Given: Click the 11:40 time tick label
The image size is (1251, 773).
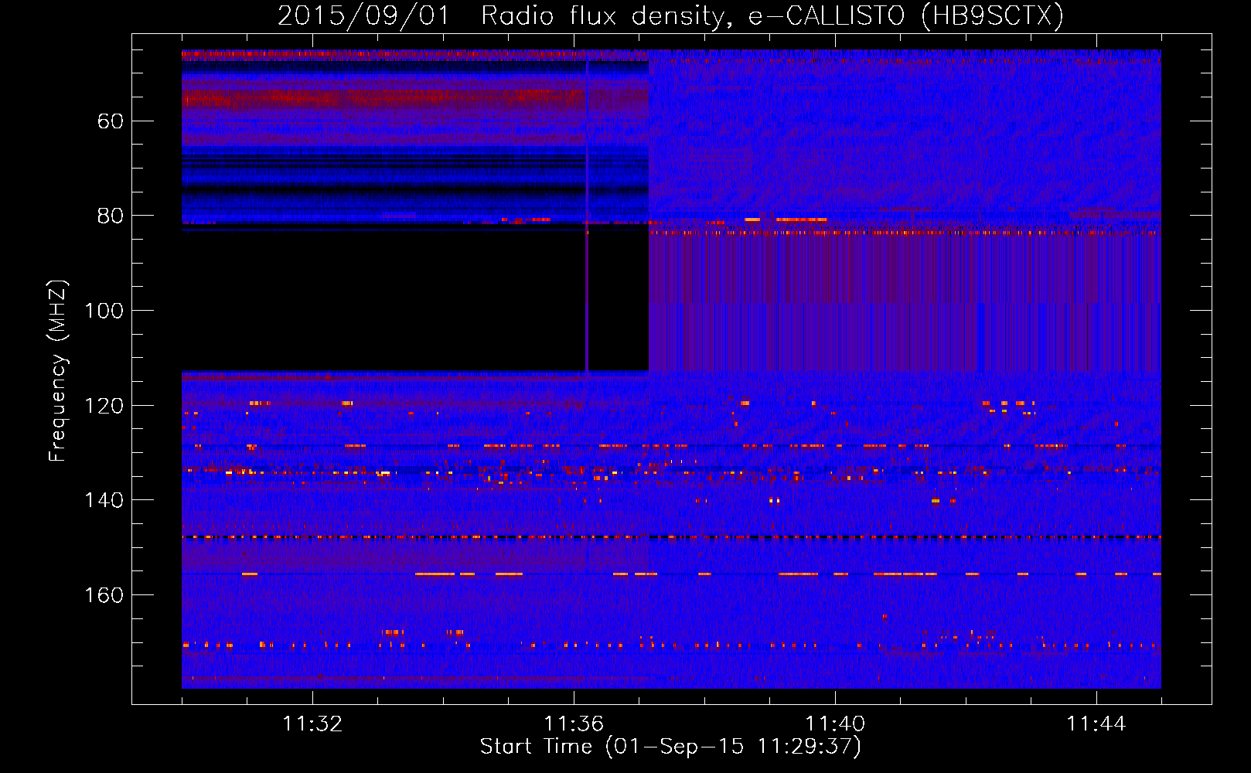Looking at the screenshot, I should [835, 724].
